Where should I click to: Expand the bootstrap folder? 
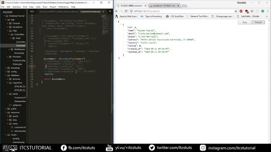(6, 68)
